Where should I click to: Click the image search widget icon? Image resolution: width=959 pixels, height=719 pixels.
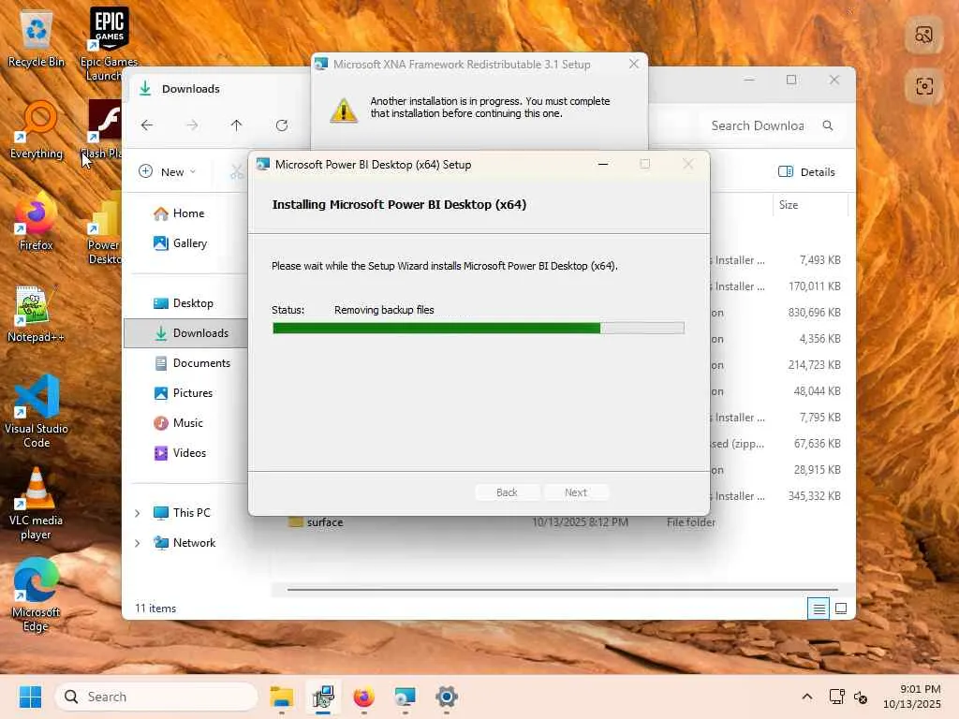coord(923,35)
